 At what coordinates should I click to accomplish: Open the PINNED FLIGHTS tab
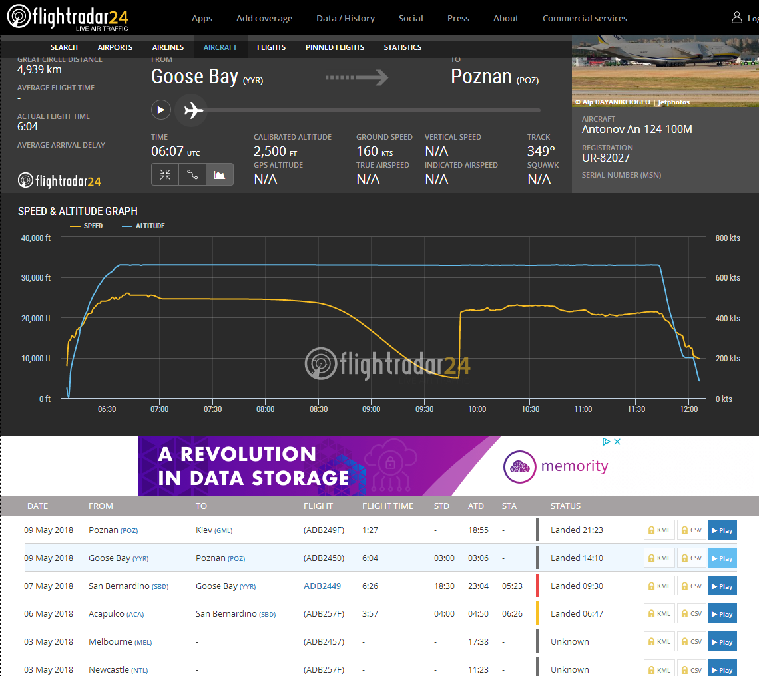coord(335,47)
